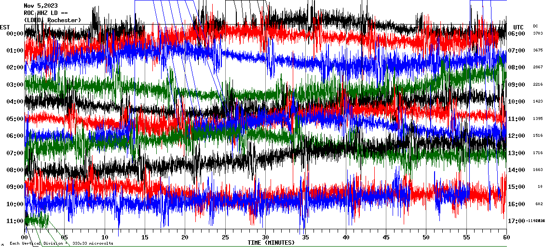This screenshot has width=545, height=250.
Task: Select the ROC HHZ LD station label
Action: pos(44,13)
